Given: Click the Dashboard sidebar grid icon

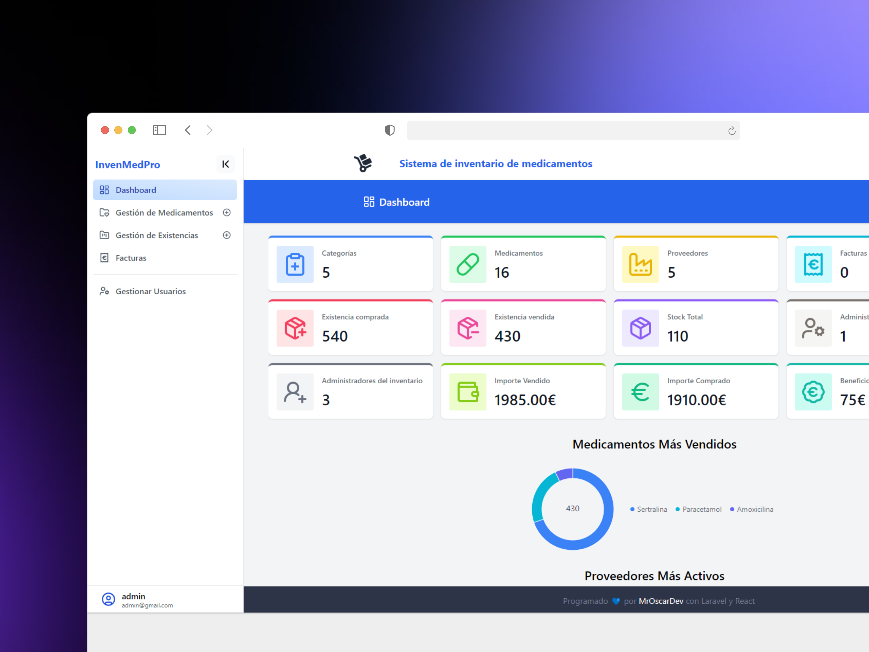Looking at the screenshot, I should (x=104, y=190).
